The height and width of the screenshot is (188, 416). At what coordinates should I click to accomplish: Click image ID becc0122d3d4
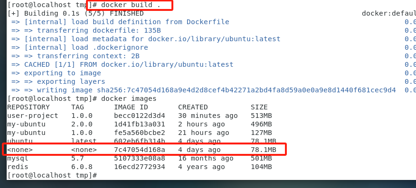pos(140,116)
